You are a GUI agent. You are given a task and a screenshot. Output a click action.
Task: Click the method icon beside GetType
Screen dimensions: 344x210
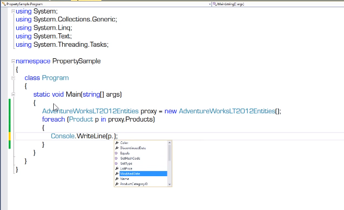(116, 163)
